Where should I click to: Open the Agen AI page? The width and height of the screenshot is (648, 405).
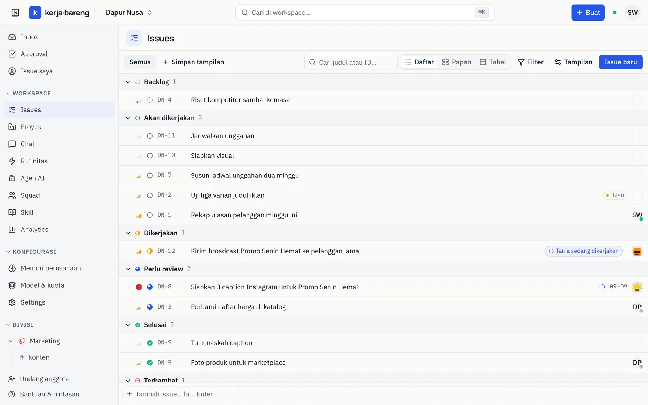pyautogui.click(x=59, y=178)
